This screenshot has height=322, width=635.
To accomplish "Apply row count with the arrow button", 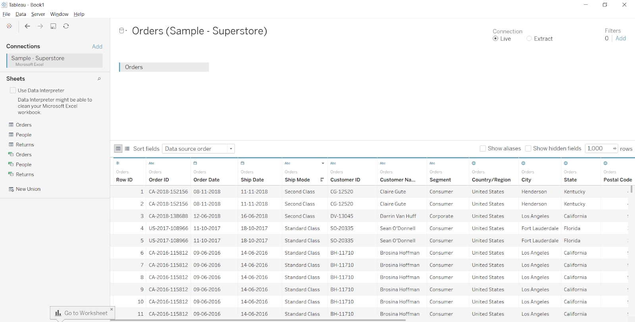I will [615, 148].
